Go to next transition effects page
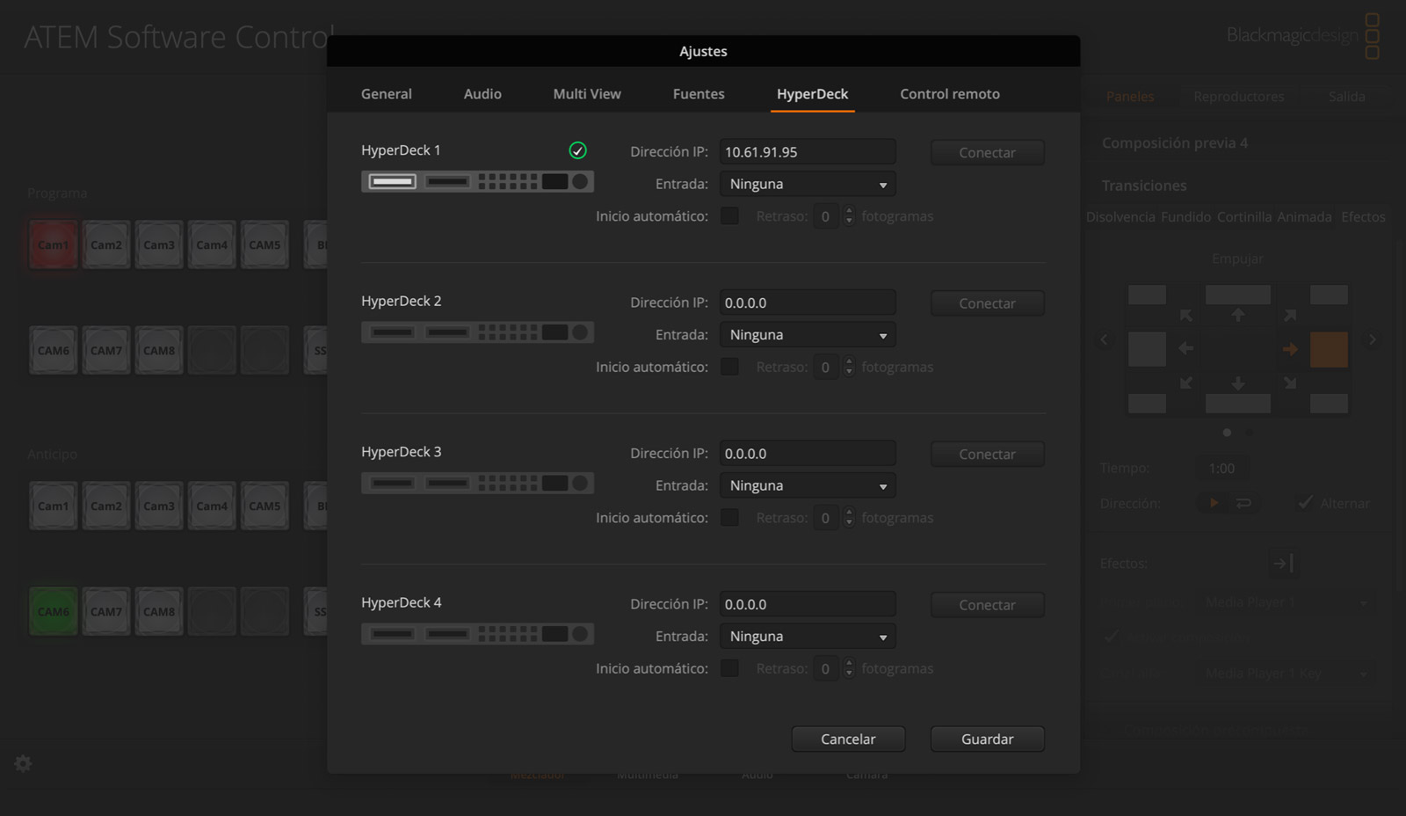Image resolution: width=1406 pixels, height=816 pixels. [x=1372, y=339]
